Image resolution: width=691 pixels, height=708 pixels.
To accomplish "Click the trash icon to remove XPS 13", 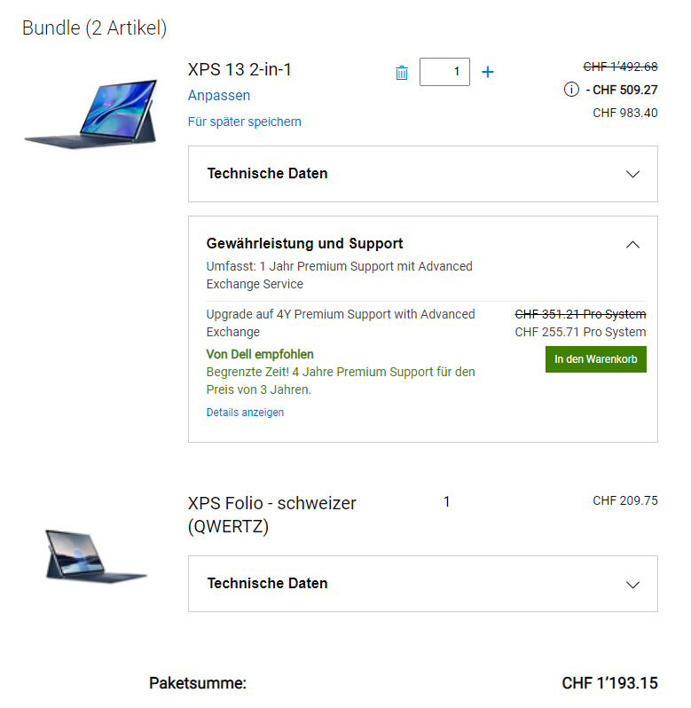I will coord(402,73).
